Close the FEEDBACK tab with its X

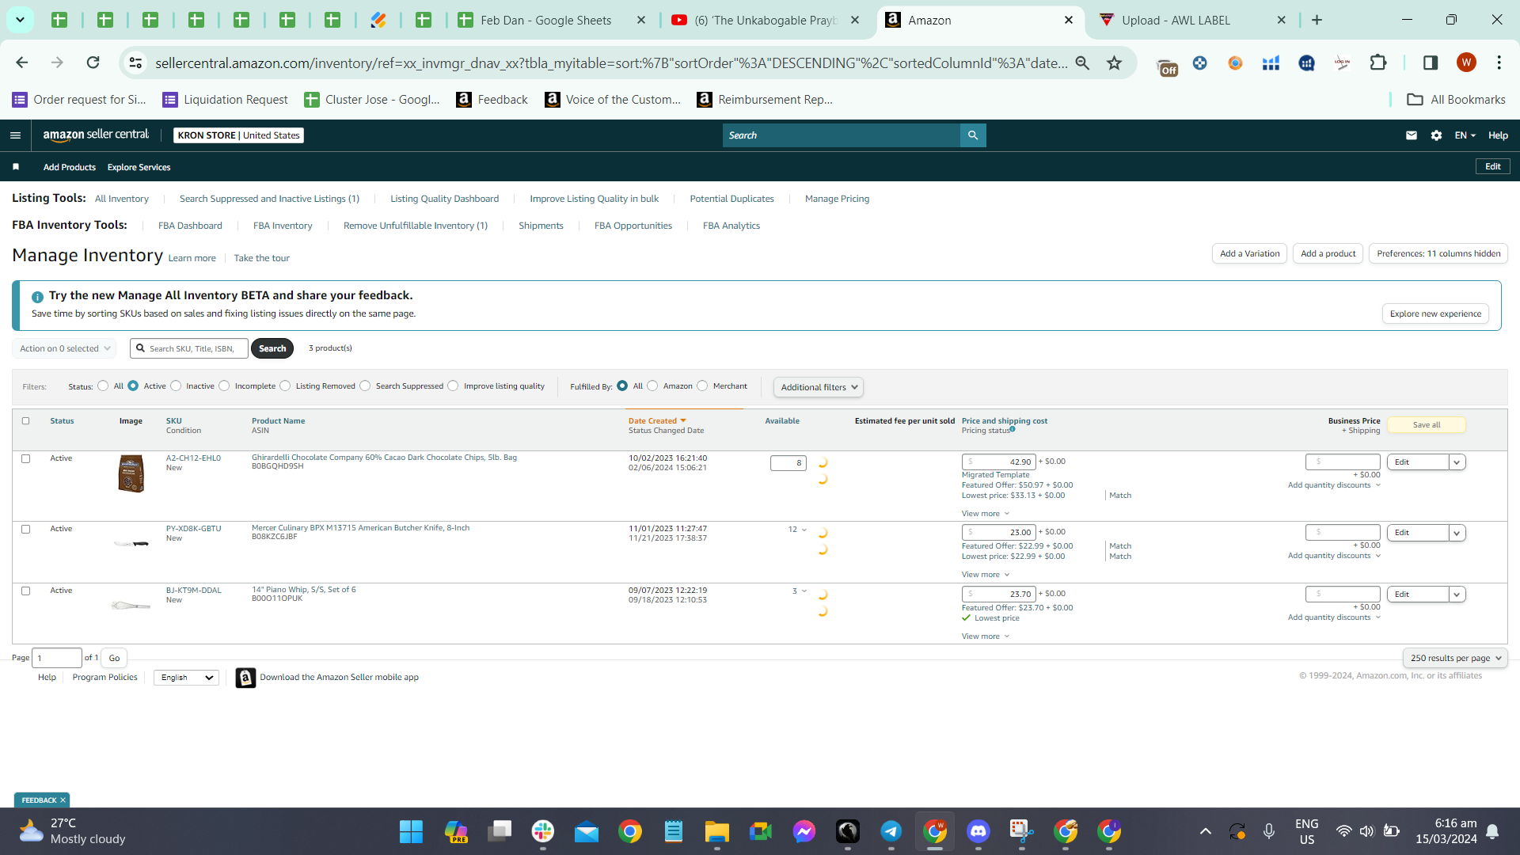[63, 800]
